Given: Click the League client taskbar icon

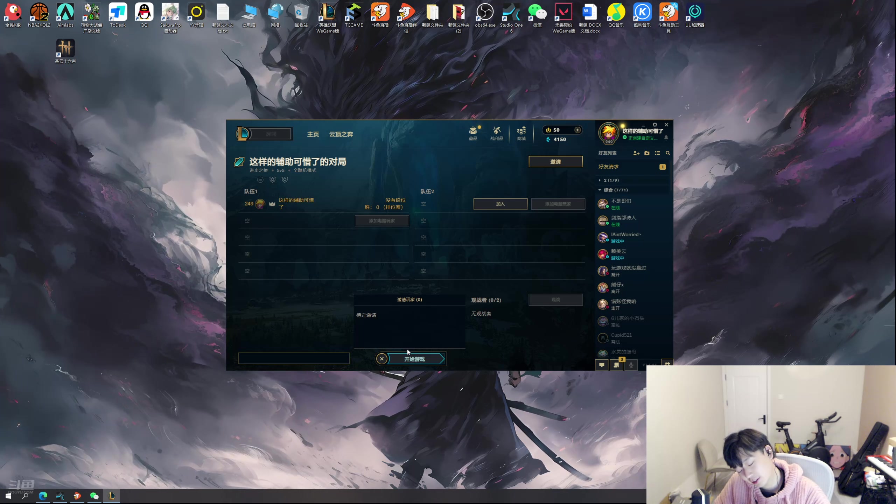Looking at the screenshot, I should pos(112,496).
